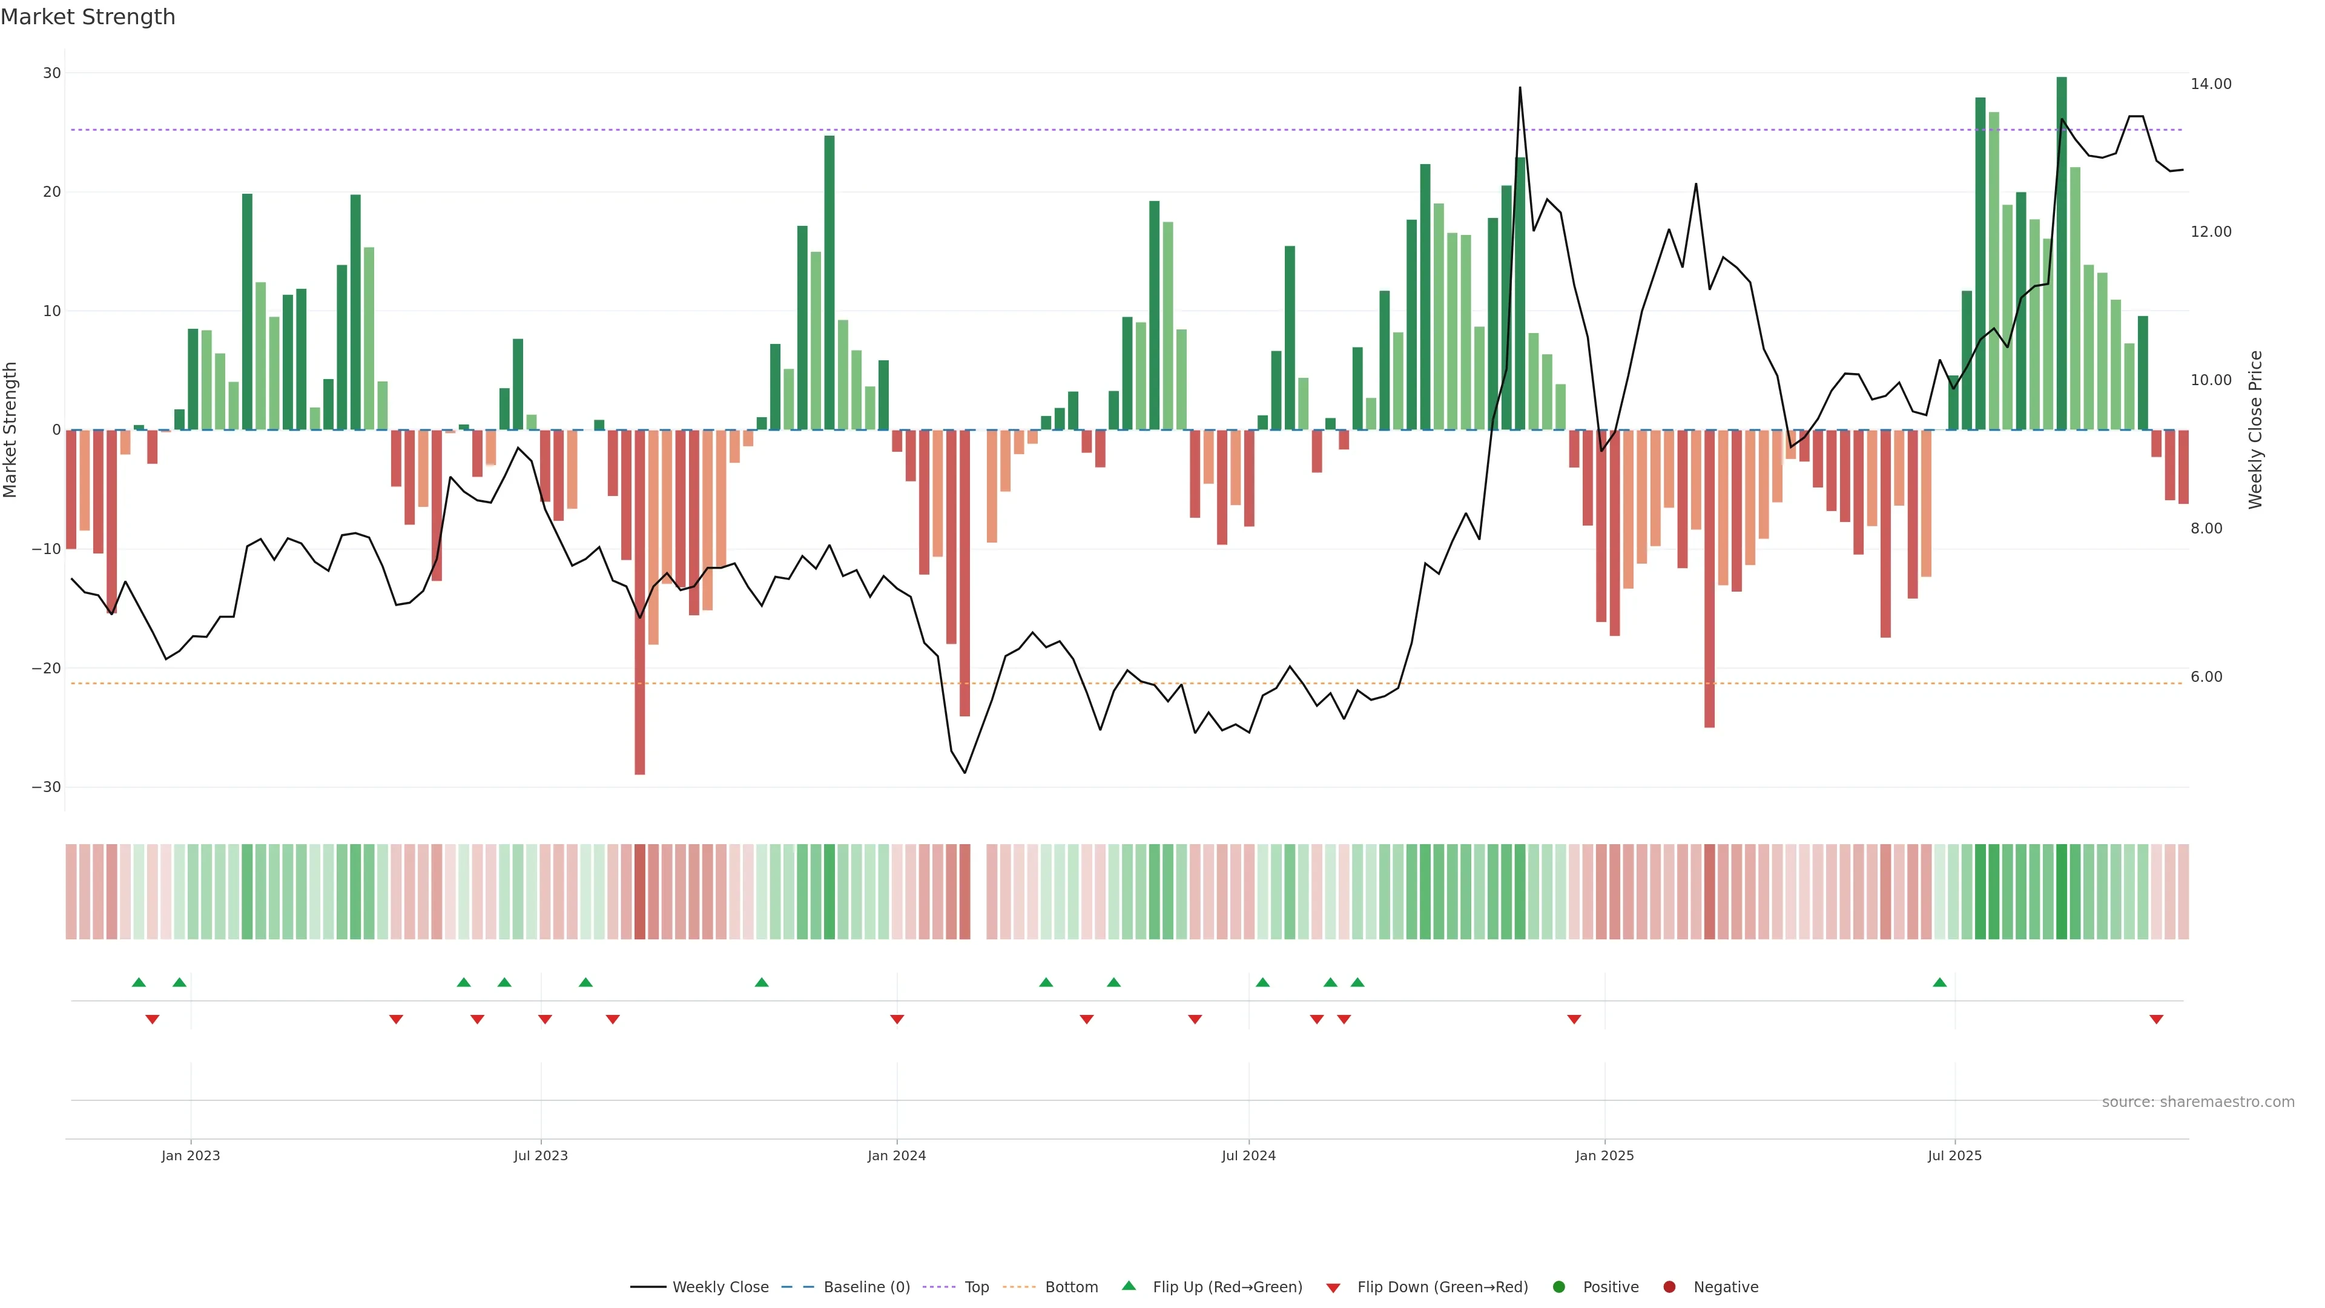The width and height of the screenshot is (2325, 1308).
Task: Click the Weekly Close Price axis title
Action: pos(2255,430)
